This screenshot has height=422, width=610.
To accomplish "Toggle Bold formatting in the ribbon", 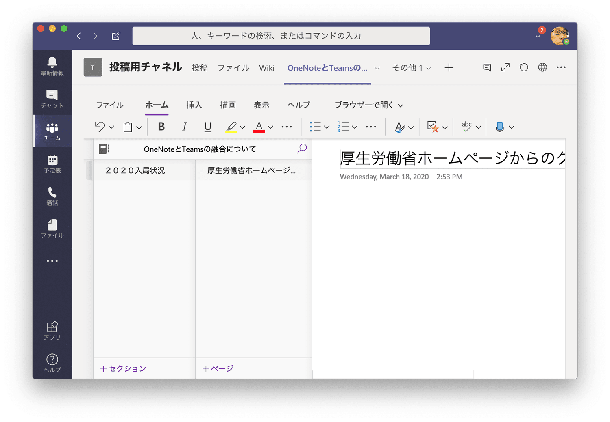I will pyautogui.click(x=161, y=127).
